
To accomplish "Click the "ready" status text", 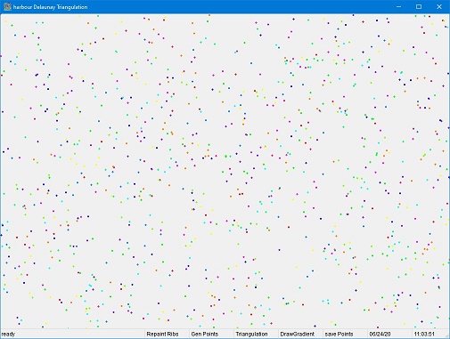I will (8, 335).
